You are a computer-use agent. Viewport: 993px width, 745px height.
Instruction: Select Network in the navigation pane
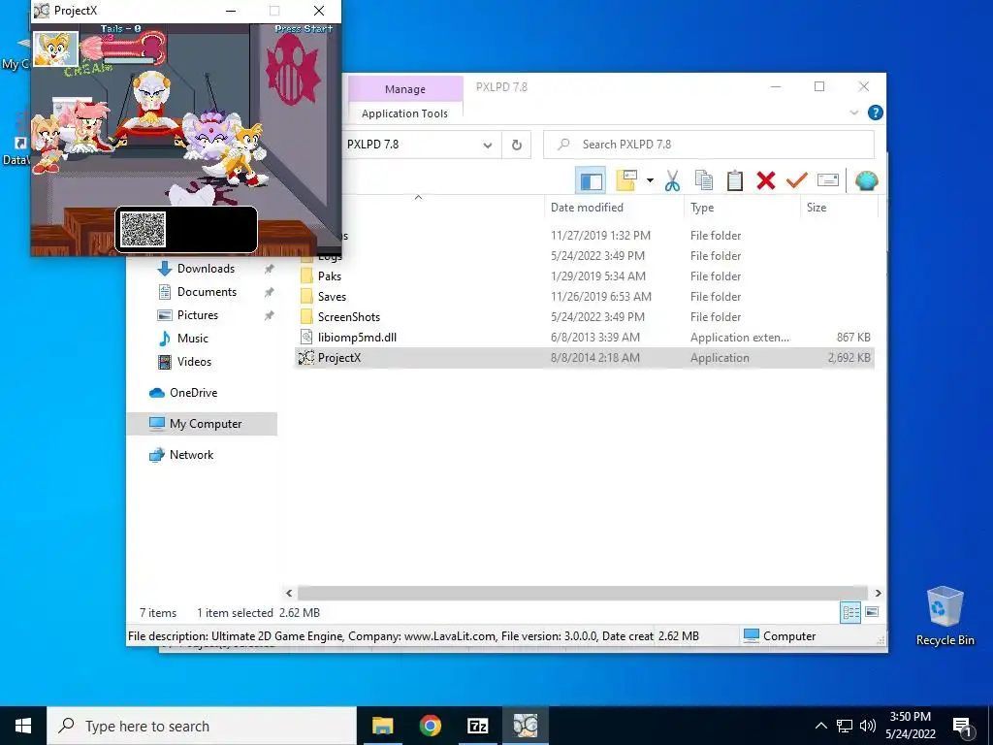pyautogui.click(x=191, y=455)
